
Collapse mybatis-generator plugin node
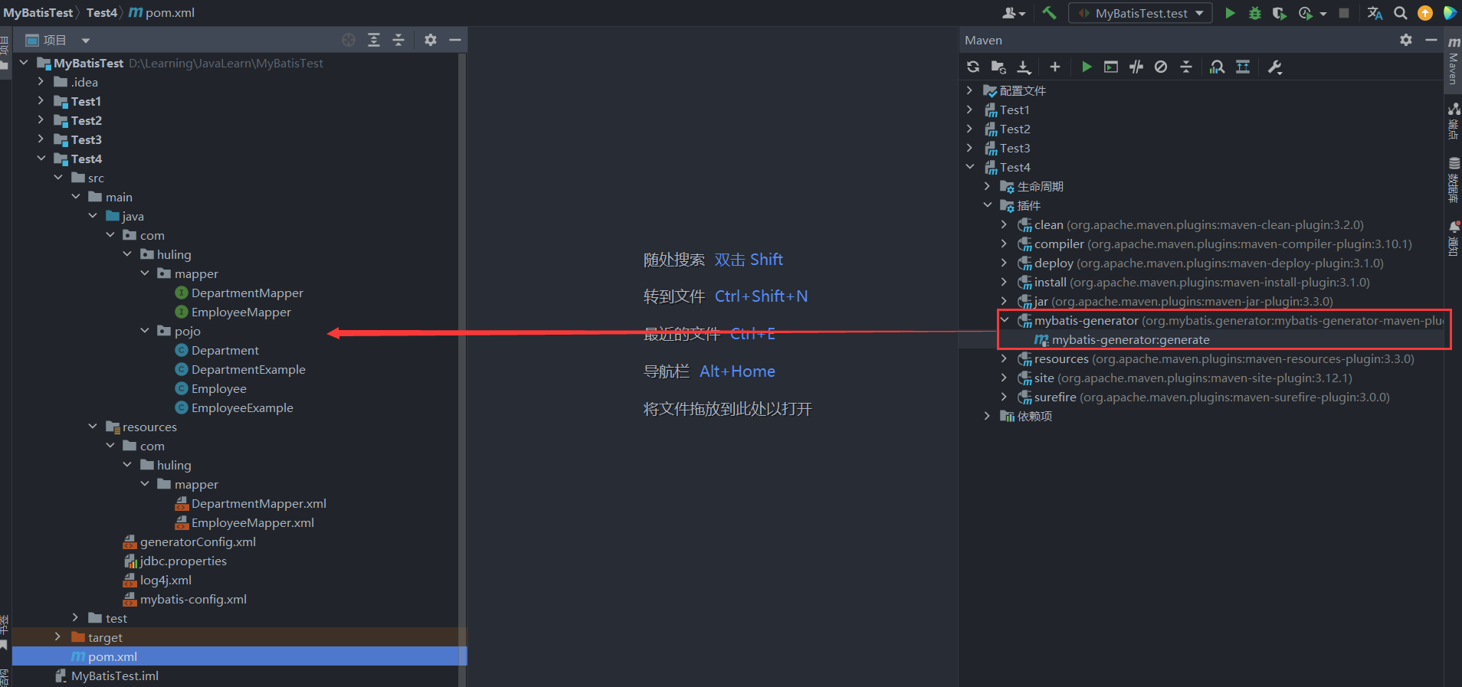click(x=1005, y=320)
